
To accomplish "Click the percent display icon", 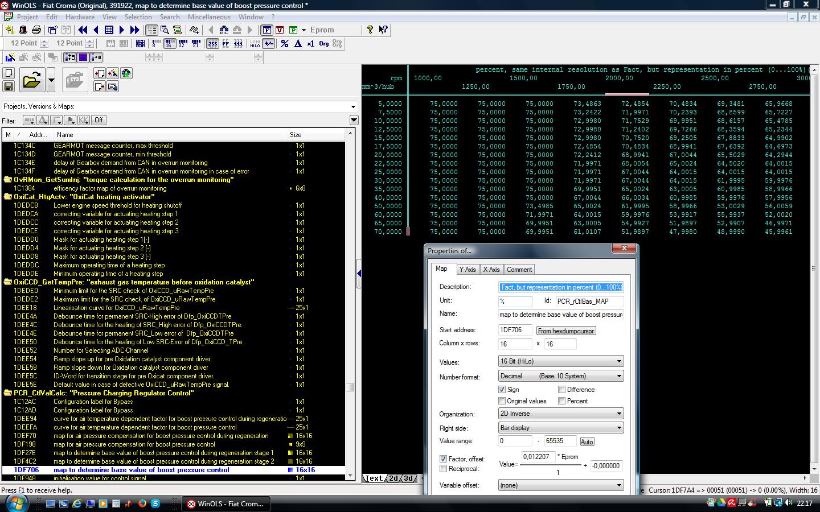I will tap(285, 43).
